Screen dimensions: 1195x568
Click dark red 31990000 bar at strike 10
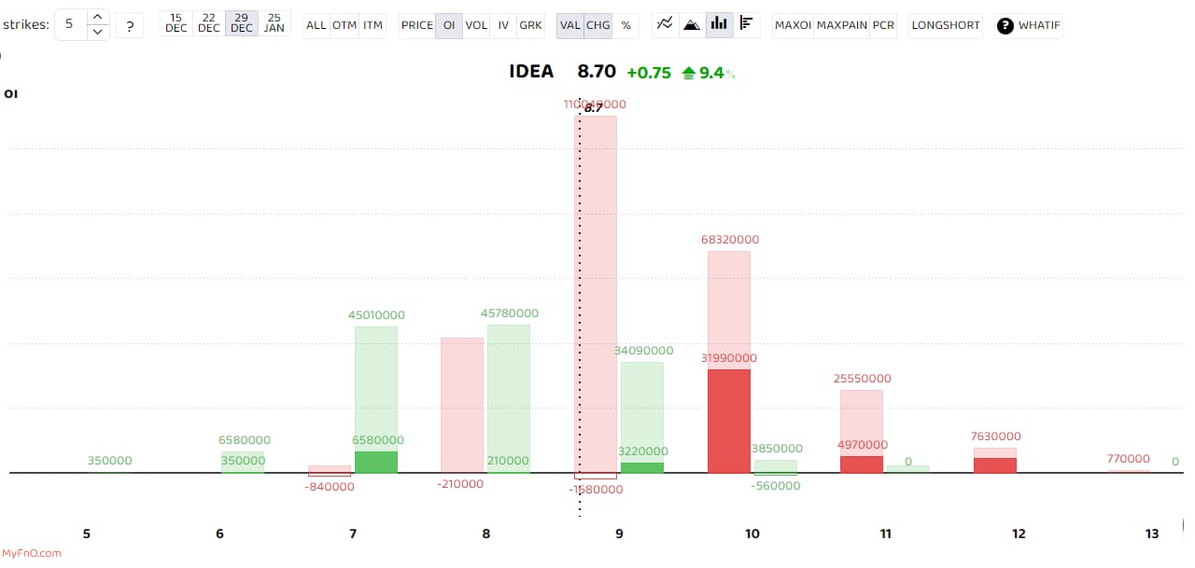click(729, 421)
